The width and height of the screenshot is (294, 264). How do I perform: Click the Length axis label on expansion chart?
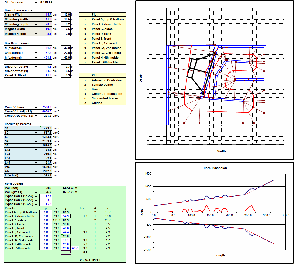tap(220, 255)
